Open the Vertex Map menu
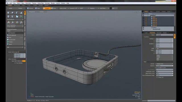Screen dimensions: 182x102 (40, 3)
